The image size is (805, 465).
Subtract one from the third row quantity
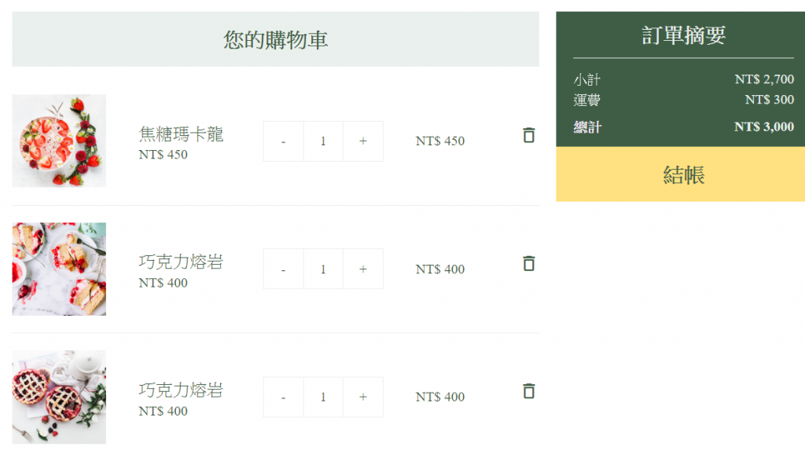(x=283, y=397)
